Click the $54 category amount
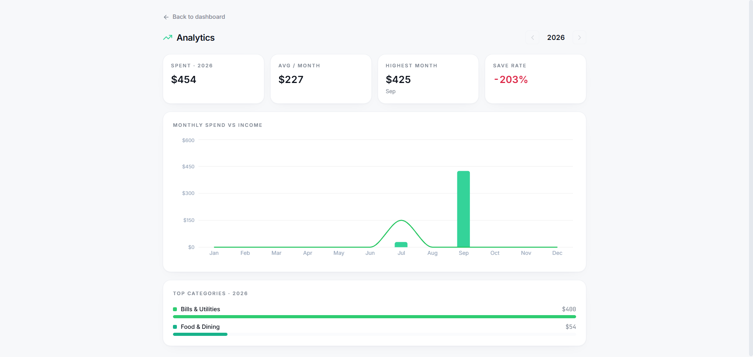This screenshot has height=357, width=753. [571, 327]
